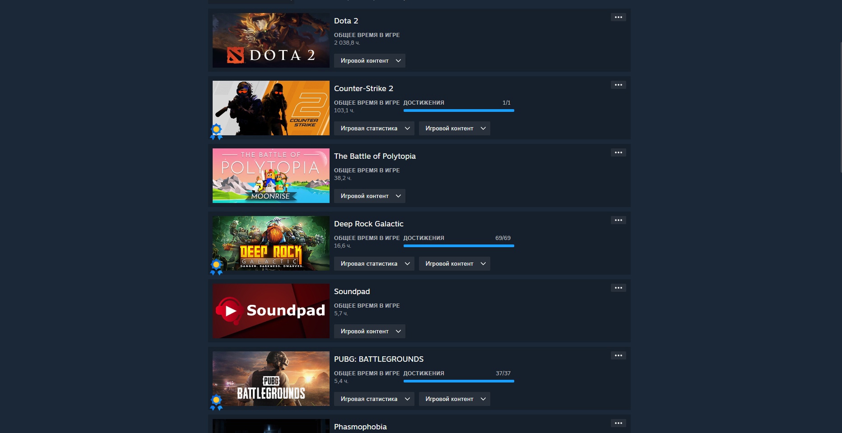Open The Battle of Polytopia title link

point(375,156)
